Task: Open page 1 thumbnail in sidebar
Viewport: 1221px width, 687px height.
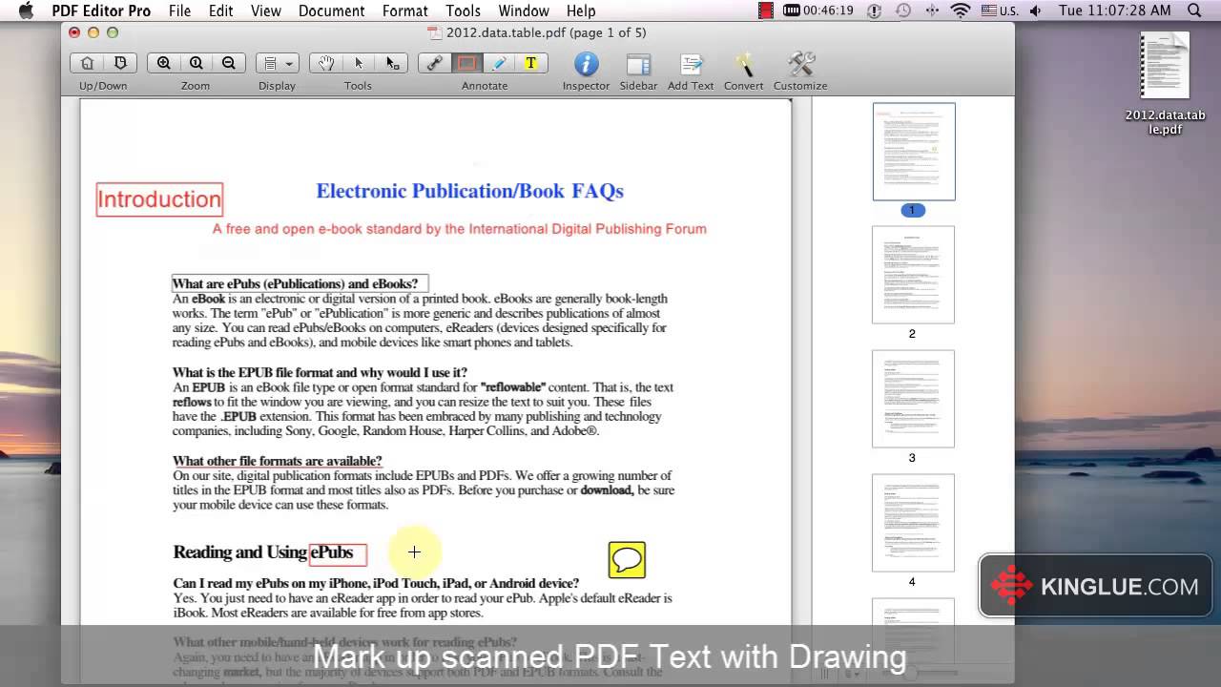Action: (913, 152)
